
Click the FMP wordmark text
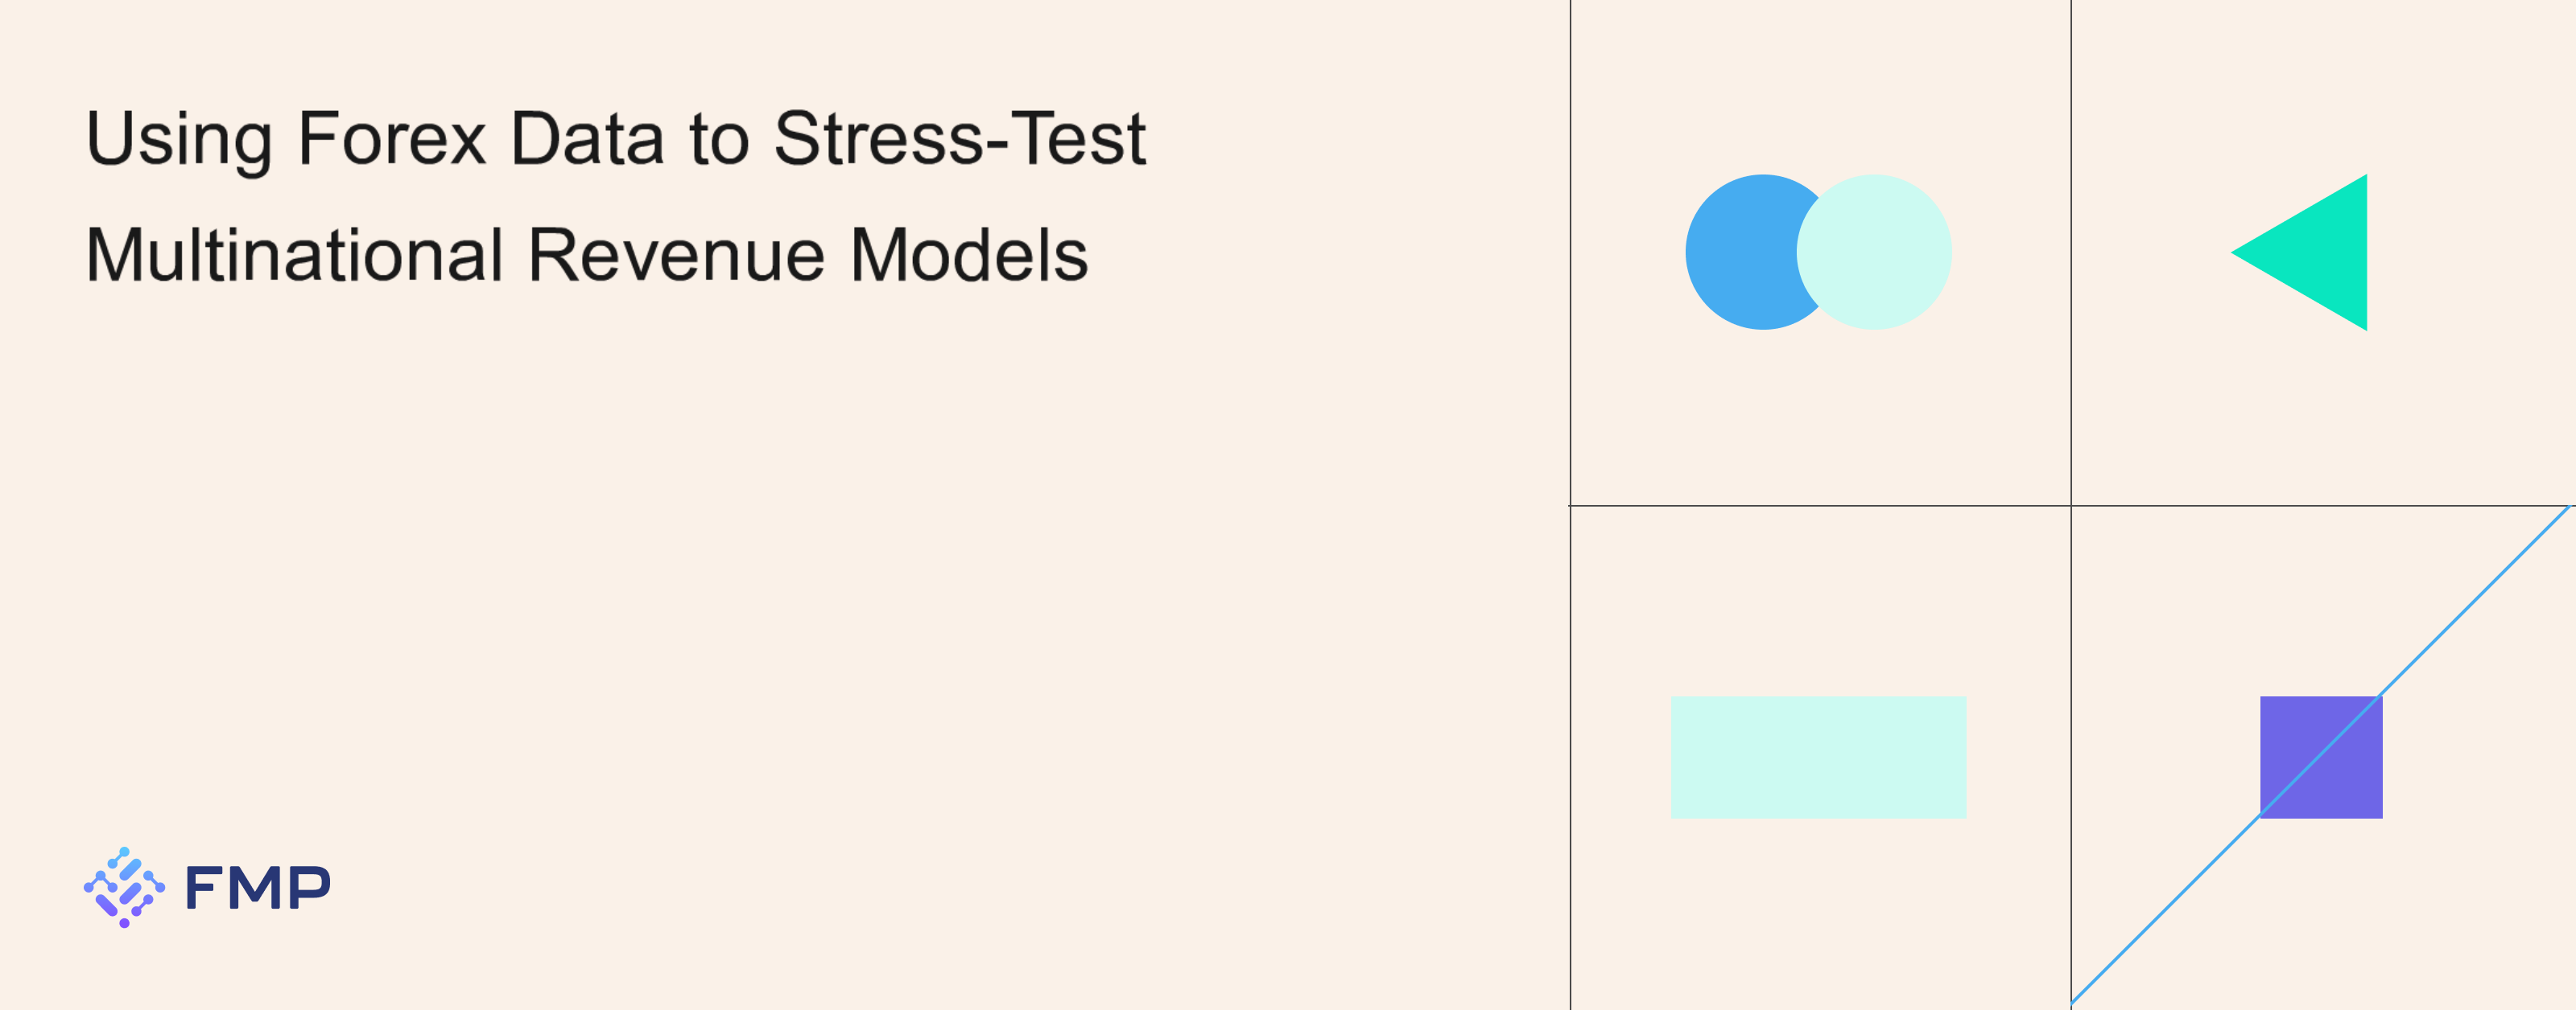(258, 888)
